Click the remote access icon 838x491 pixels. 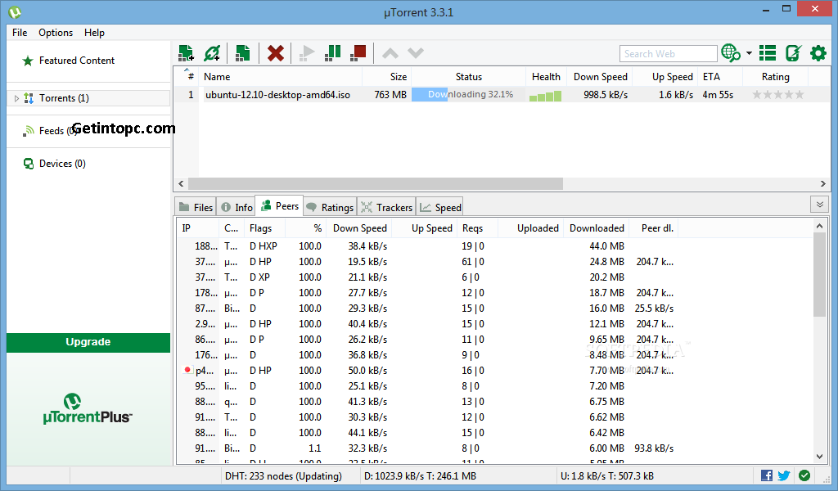tap(793, 53)
